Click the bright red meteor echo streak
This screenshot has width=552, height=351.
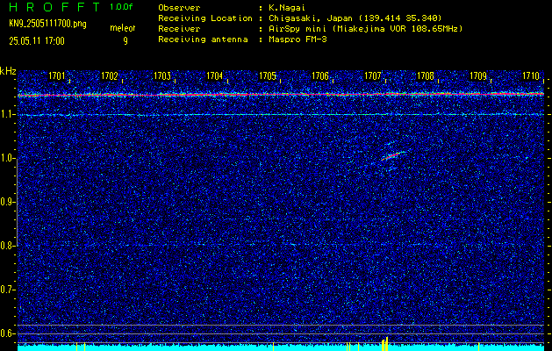pos(391,156)
